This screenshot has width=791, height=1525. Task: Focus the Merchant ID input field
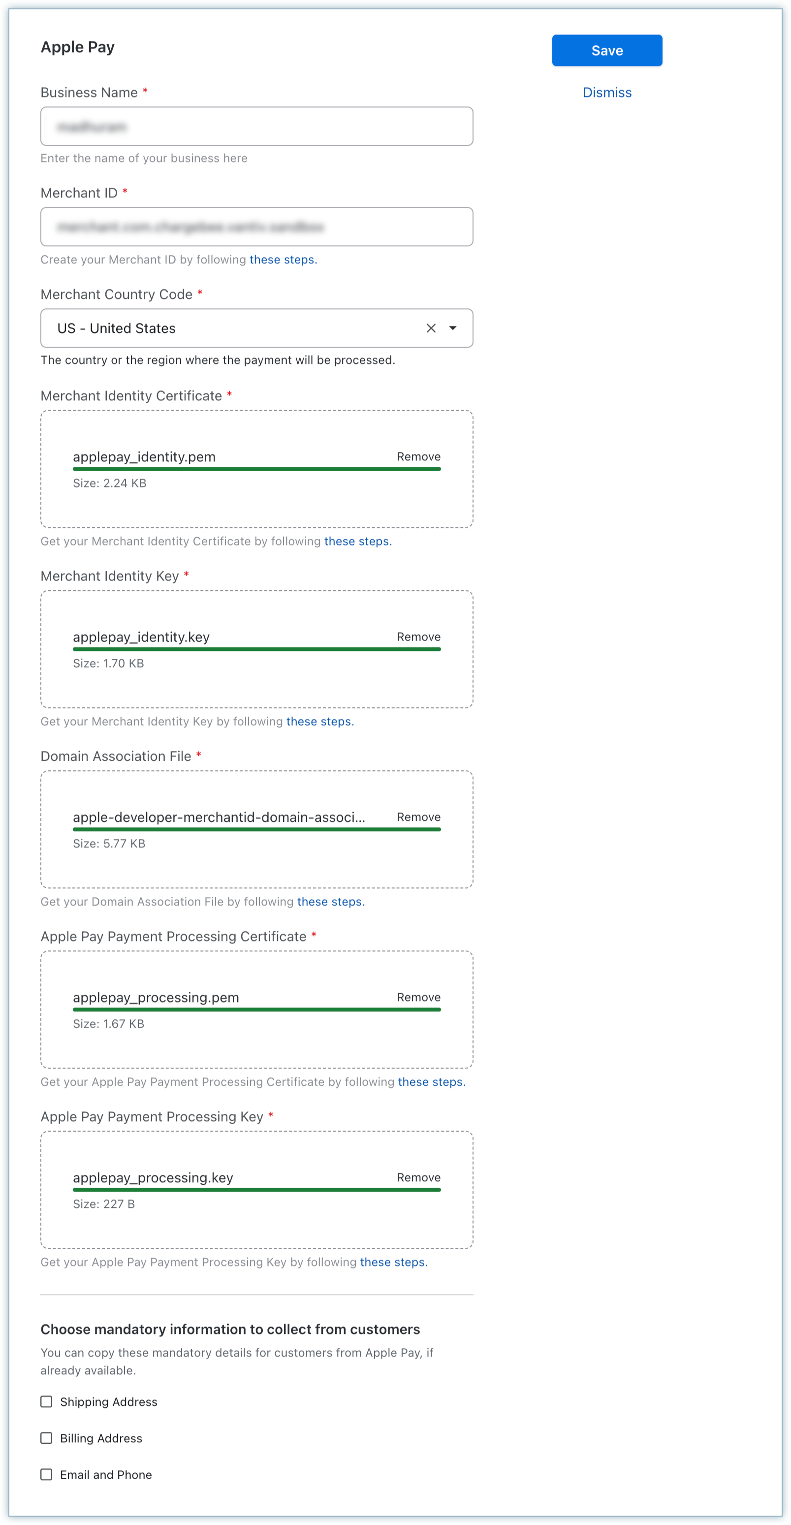pos(257,227)
